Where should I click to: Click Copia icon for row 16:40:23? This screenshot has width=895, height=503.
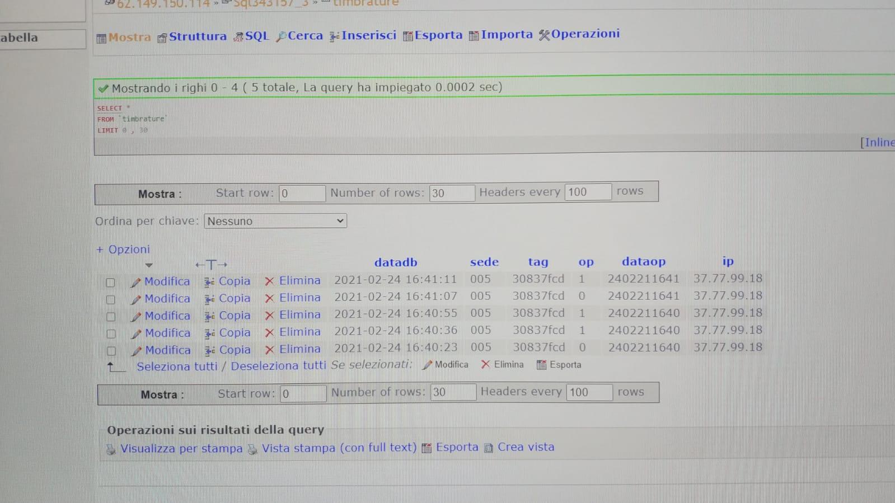pos(210,351)
